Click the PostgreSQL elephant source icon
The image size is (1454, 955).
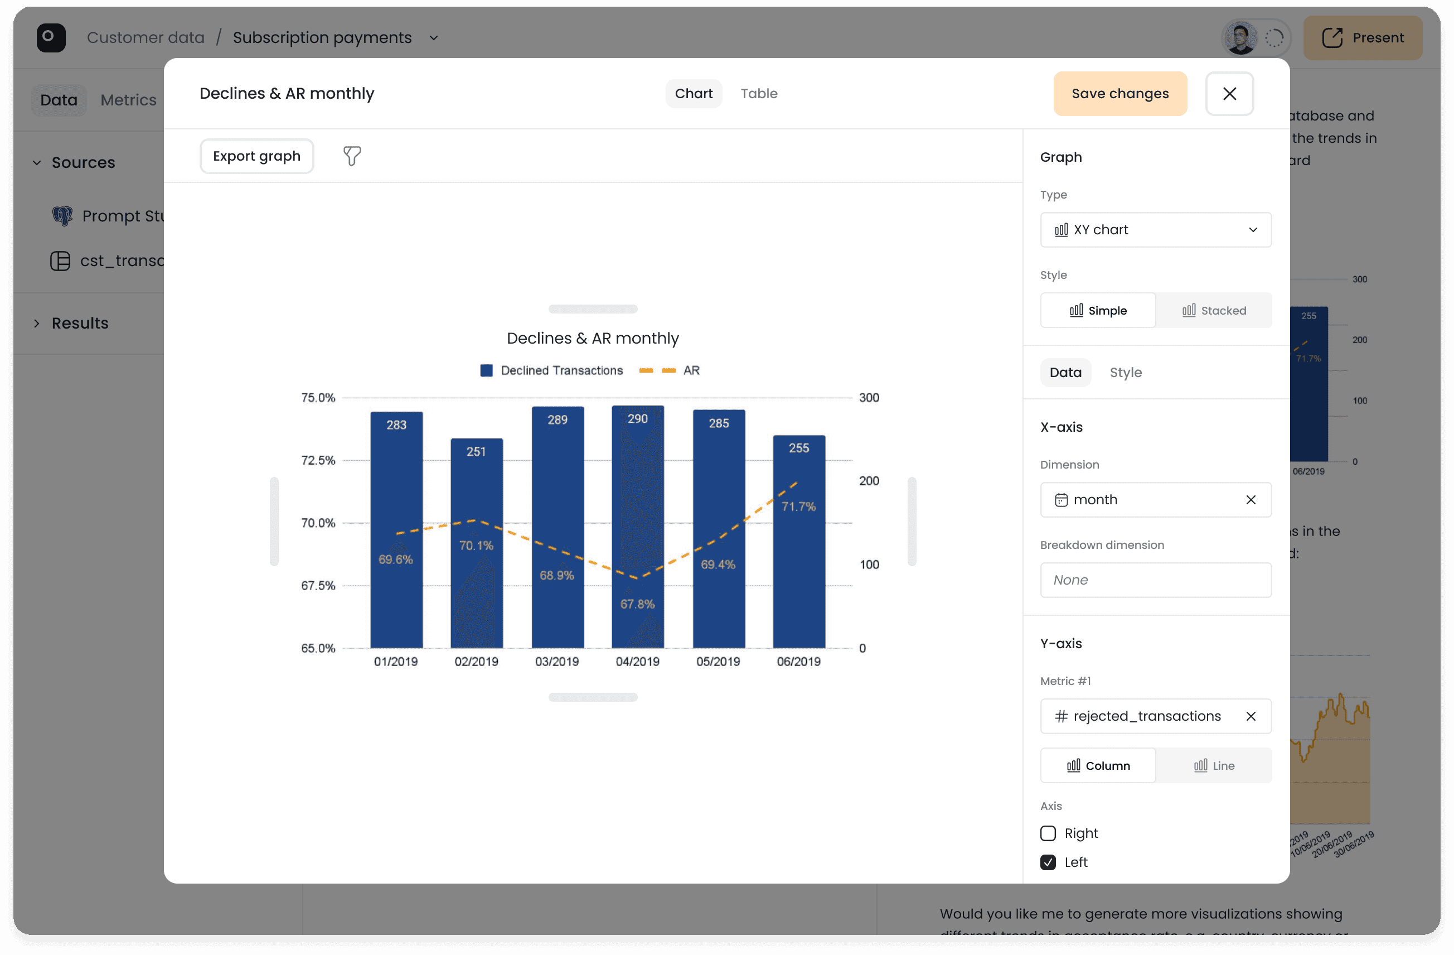(62, 216)
